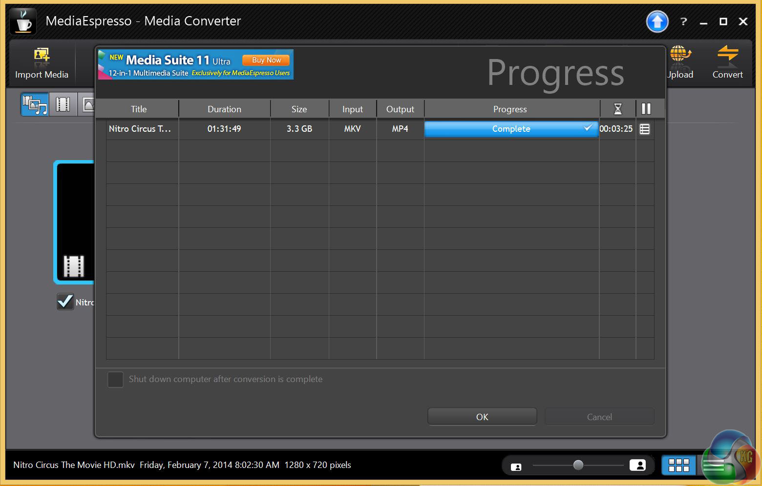Show all media filter icon

[x=35, y=104]
